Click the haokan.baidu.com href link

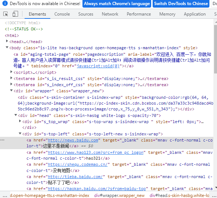click(97, 189)
